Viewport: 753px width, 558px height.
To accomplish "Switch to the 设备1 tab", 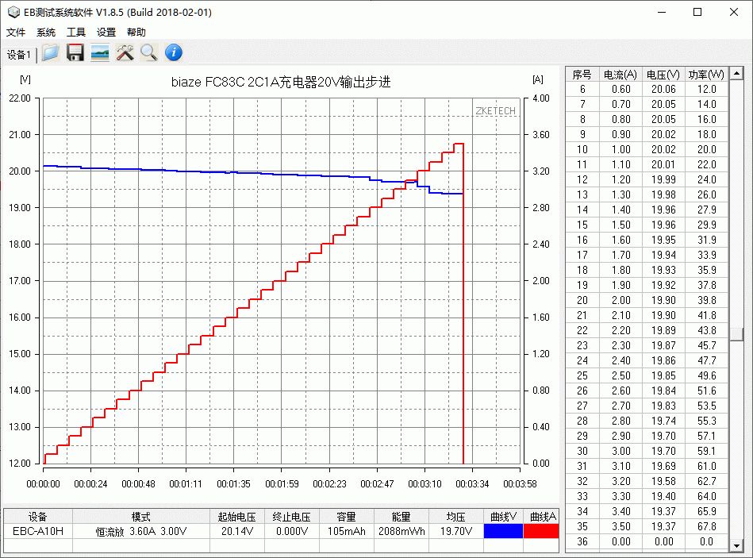I will [19, 55].
